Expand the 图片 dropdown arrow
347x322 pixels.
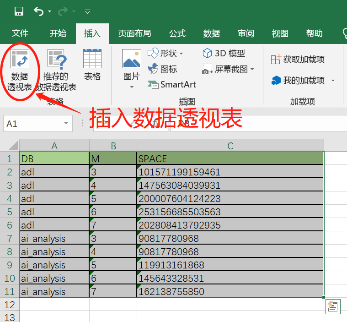click(132, 87)
